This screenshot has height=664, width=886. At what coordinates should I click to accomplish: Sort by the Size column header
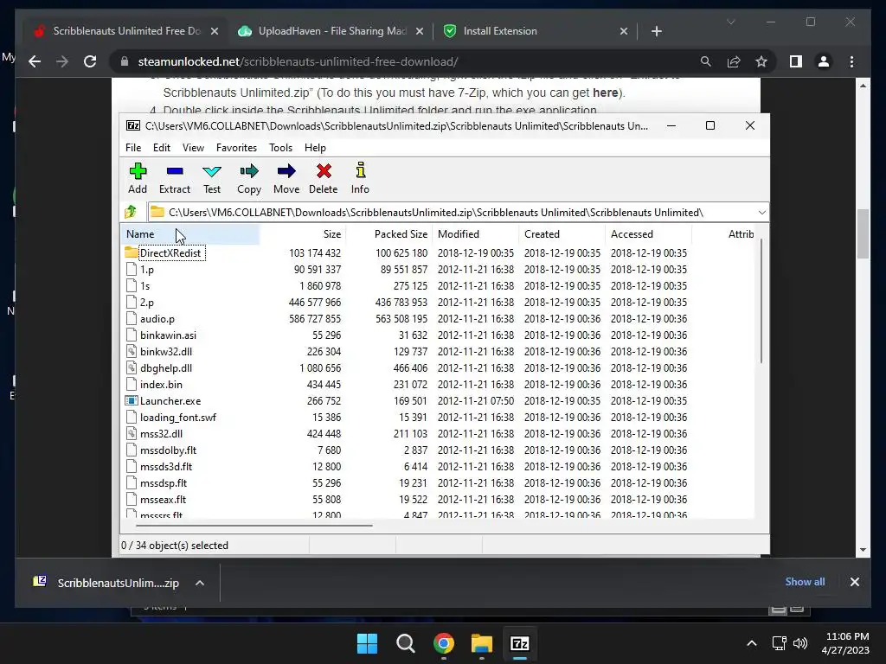302,233
